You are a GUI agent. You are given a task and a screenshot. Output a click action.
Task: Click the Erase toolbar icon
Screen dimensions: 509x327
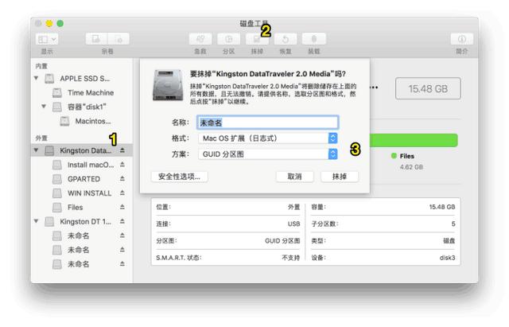click(257, 39)
